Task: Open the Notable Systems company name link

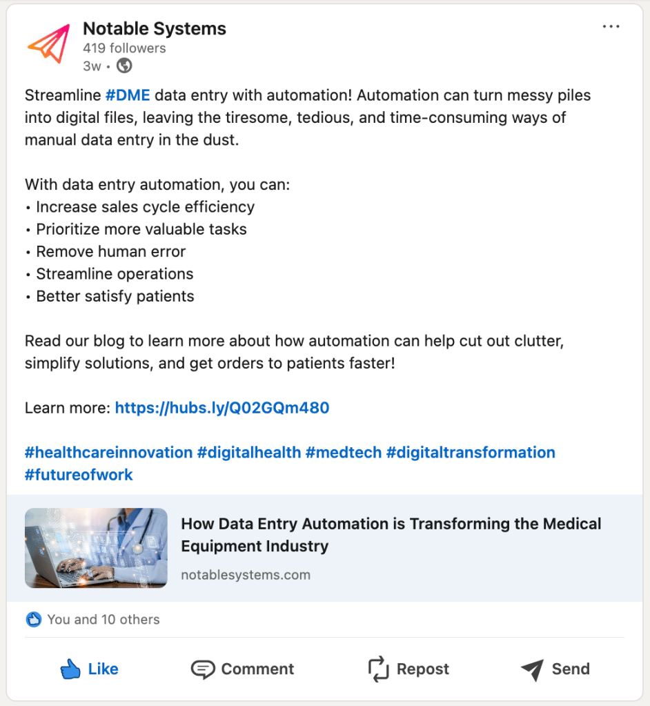Action: click(155, 29)
